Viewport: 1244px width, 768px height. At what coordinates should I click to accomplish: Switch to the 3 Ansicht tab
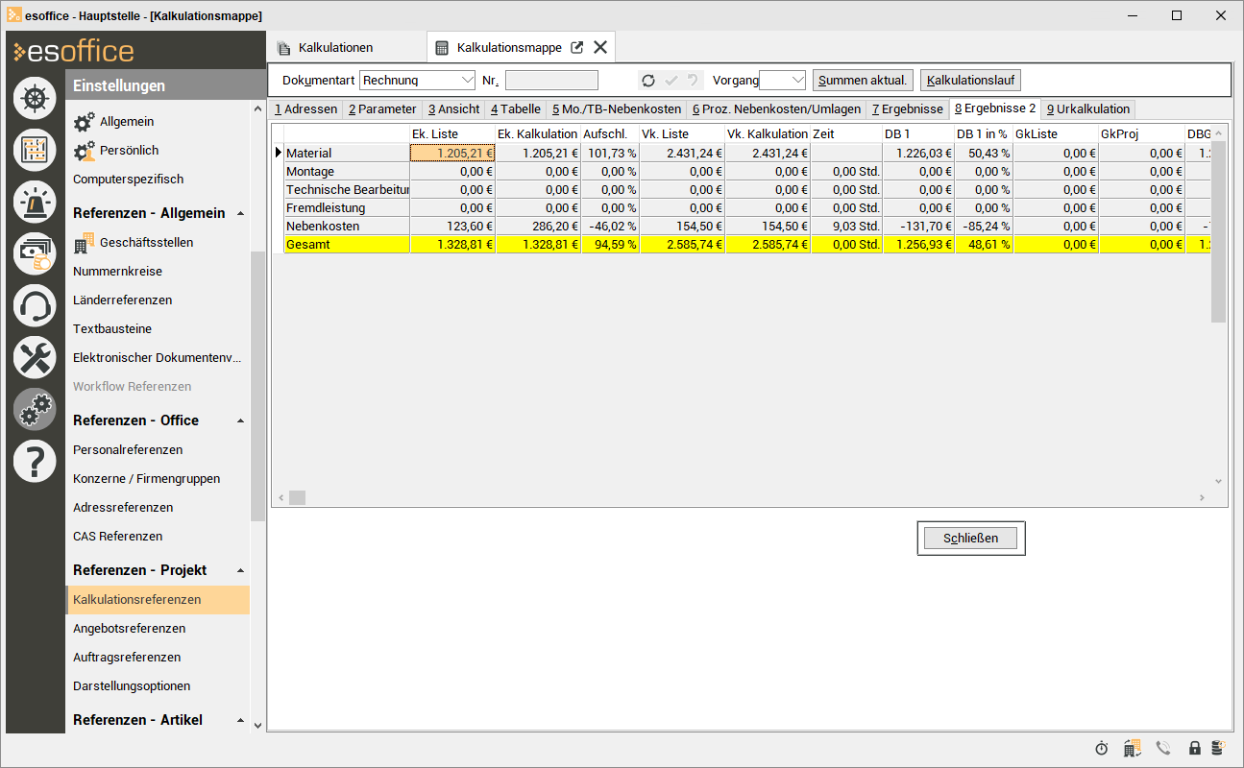click(x=454, y=109)
